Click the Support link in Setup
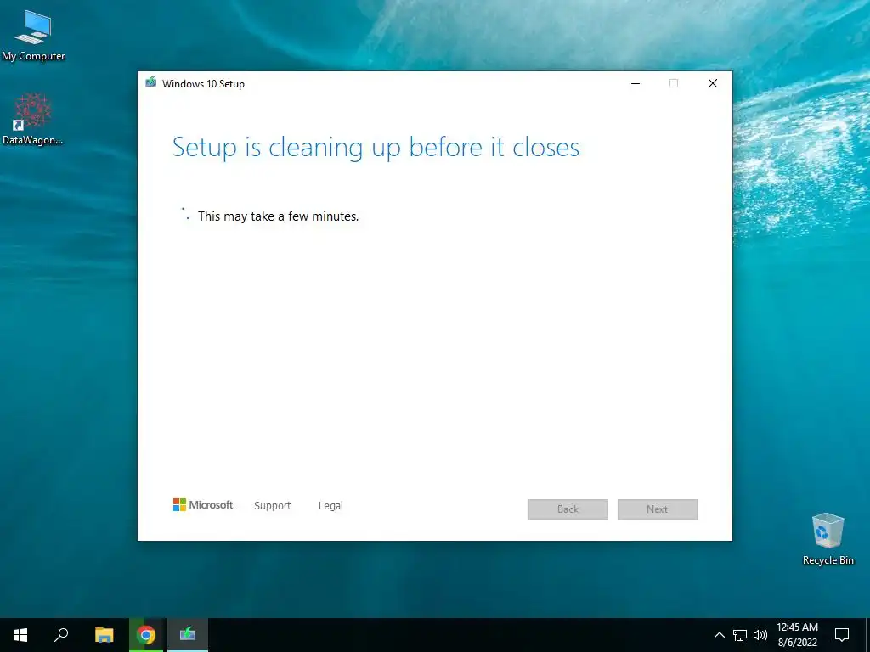Viewport: 870px width, 652px height. [x=273, y=506]
